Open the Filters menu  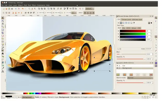pos(34,5)
